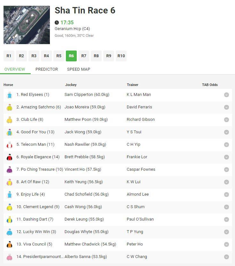Click Amazing Satchmo jockey silk icon
This screenshot has height=266, width=235.
[9, 107]
